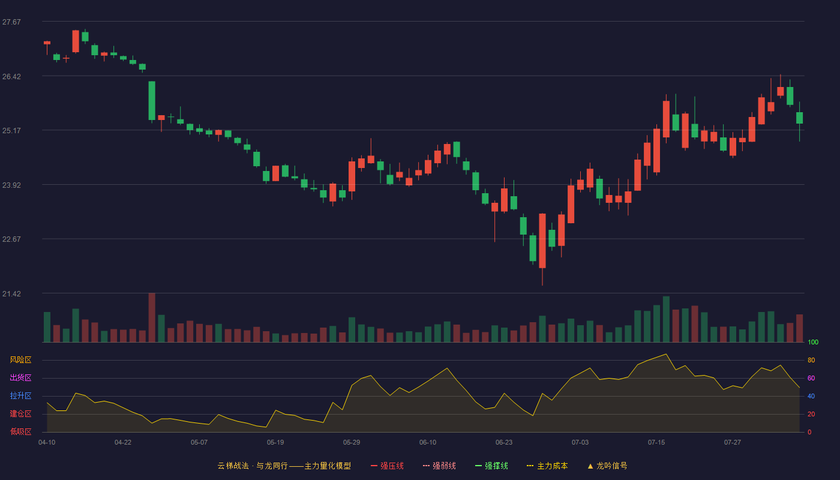The image size is (840, 480).
Task: Click the tallest green volume bar near 07-15
Action: (x=666, y=319)
